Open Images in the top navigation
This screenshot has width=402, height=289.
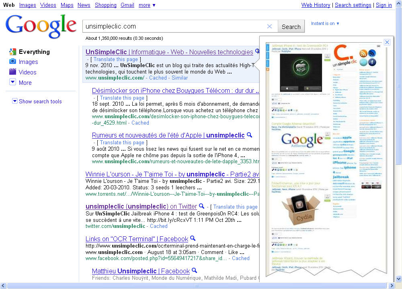[x=27, y=5]
